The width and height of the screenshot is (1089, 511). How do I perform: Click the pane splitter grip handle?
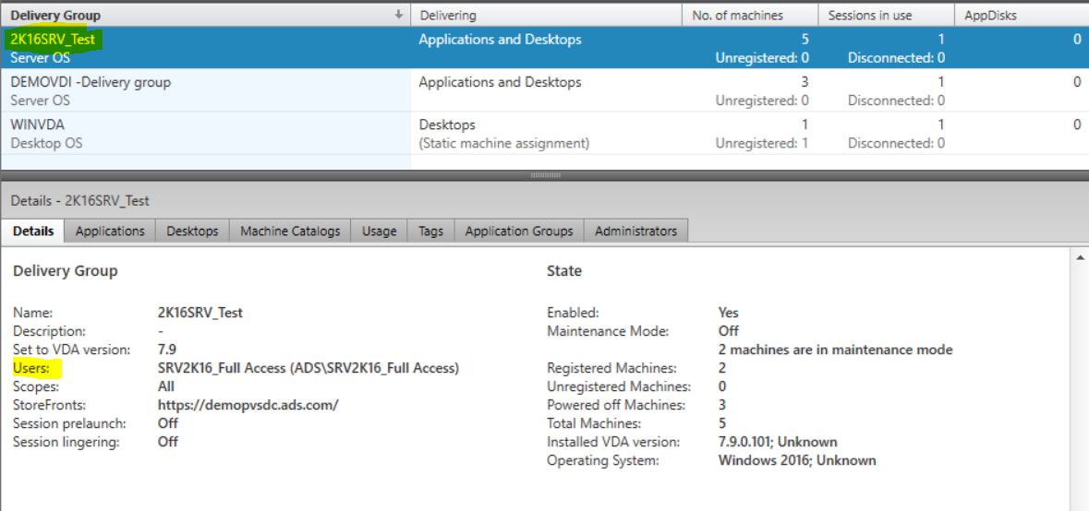(545, 175)
